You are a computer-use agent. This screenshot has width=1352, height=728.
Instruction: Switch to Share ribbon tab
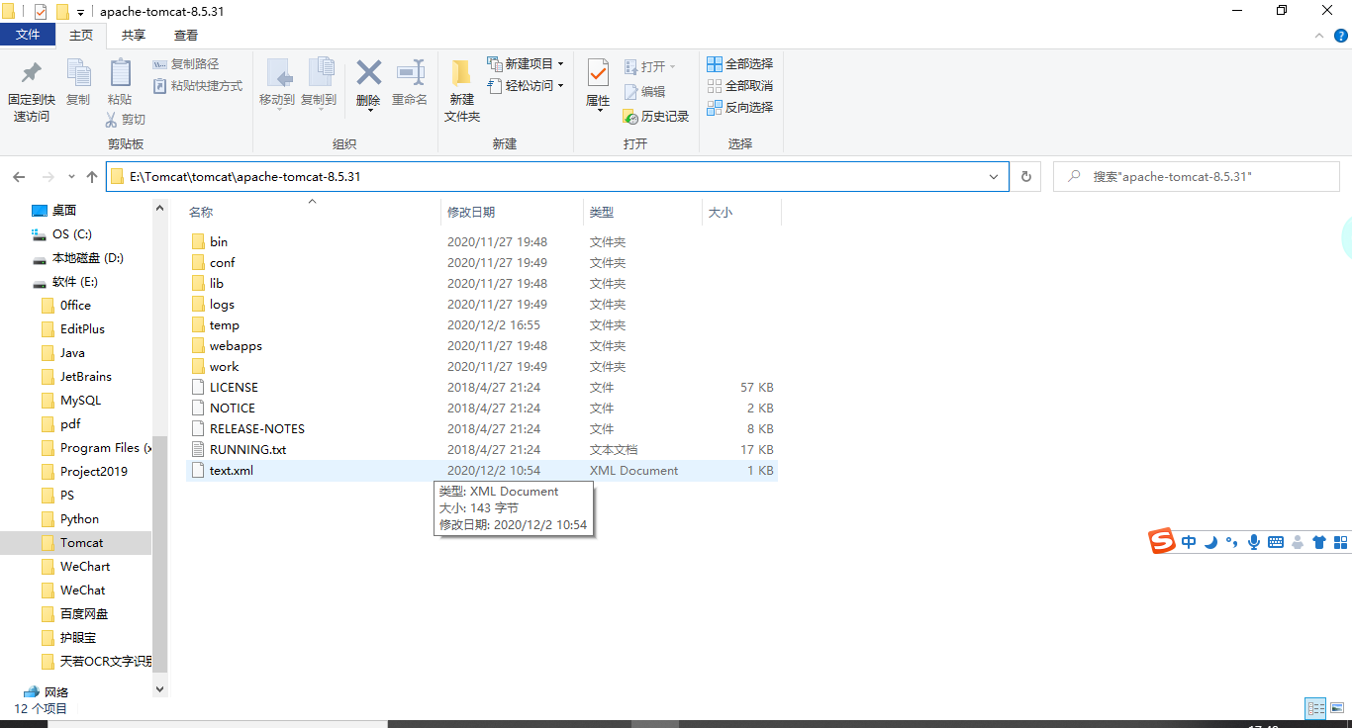tap(134, 35)
